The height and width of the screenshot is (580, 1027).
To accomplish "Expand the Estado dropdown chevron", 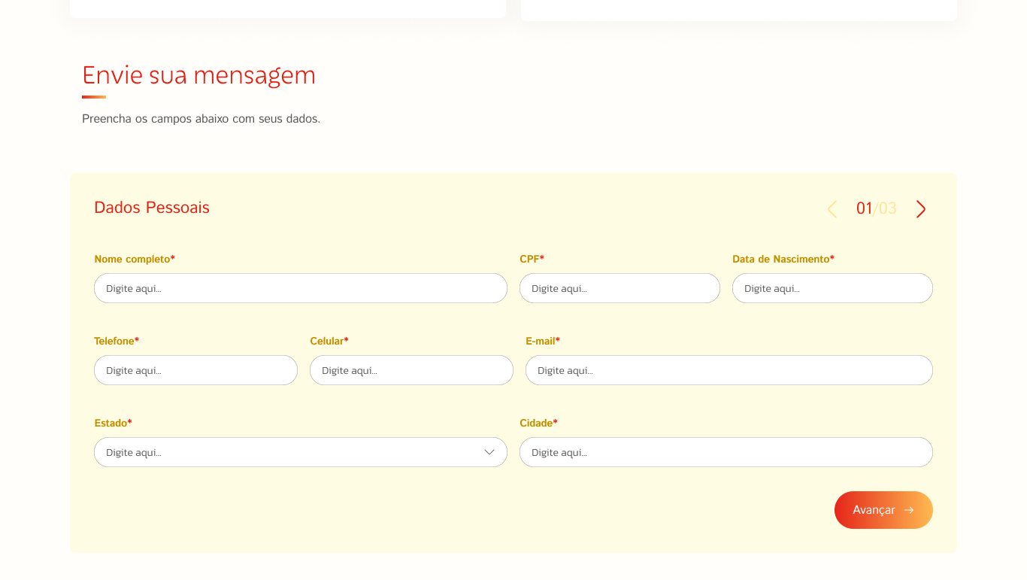I will [x=489, y=452].
